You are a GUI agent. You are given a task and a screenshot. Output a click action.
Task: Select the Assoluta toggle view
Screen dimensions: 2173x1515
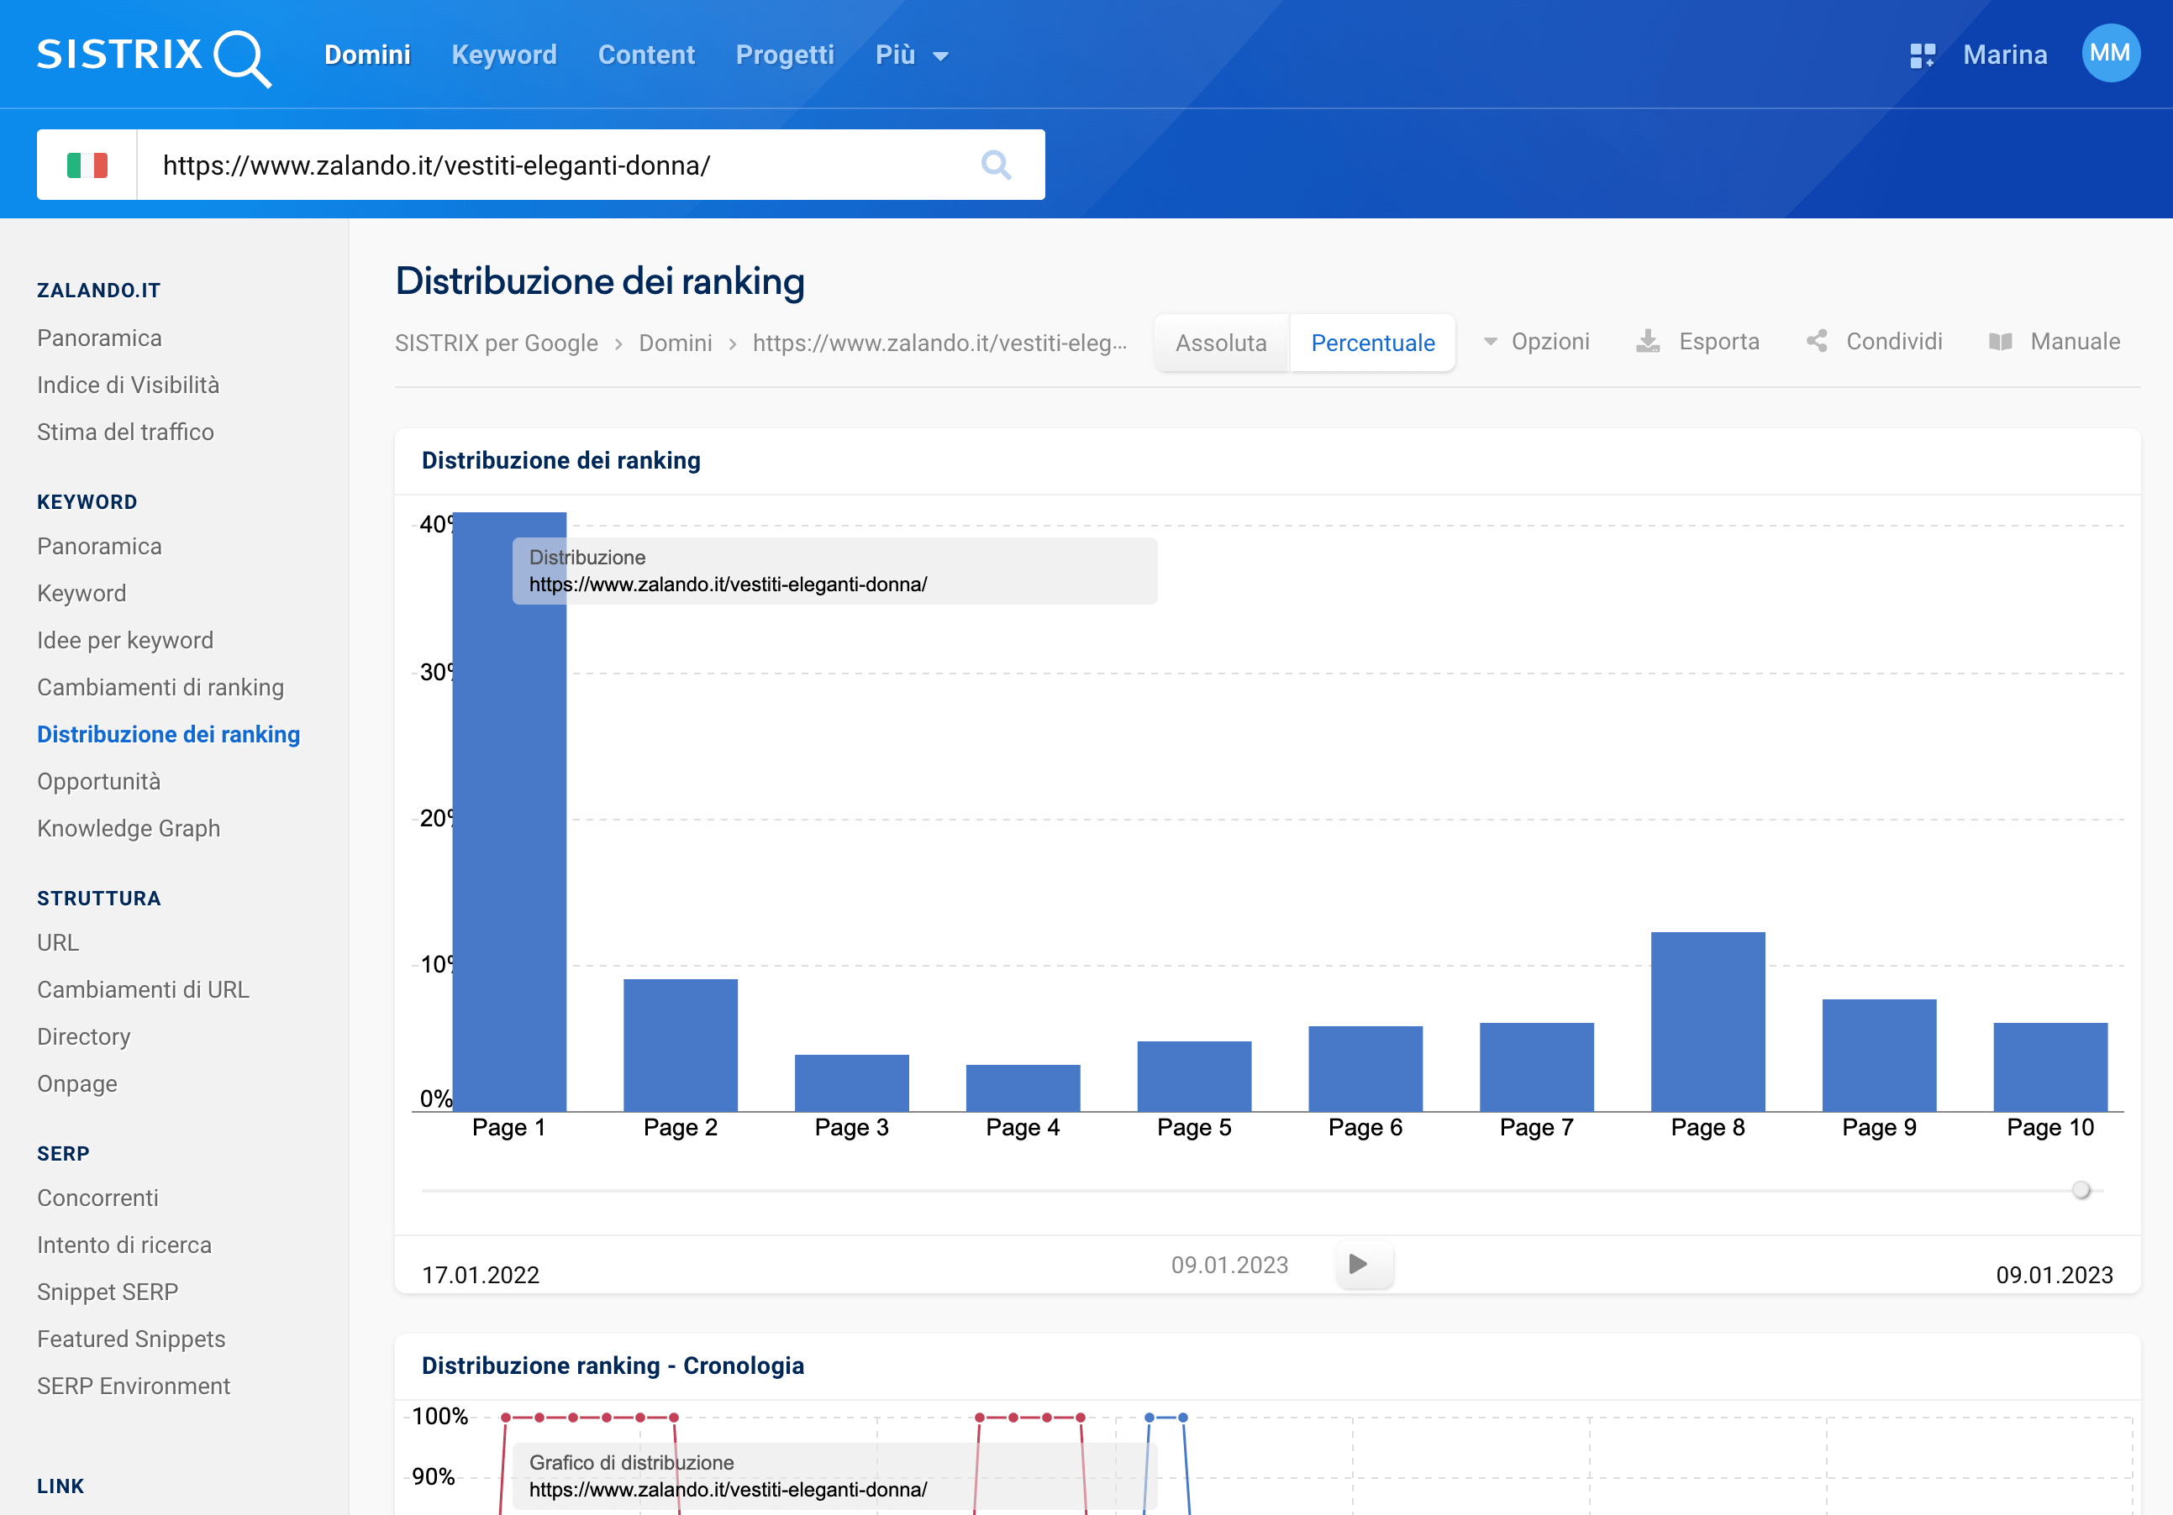click(1223, 343)
